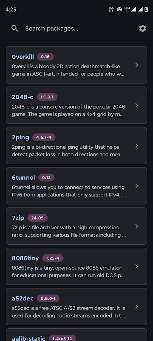
Task: Tap the 6tunnel chevron arrow
Action: (x=136, y=186)
